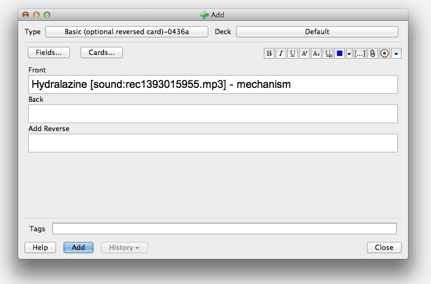Focus the Back field
This screenshot has width=431, height=284.
[x=213, y=114]
